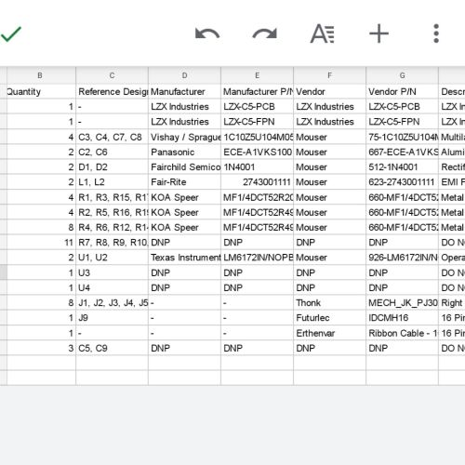The image size is (465, 465).
Task: Select the Texas Instruments manufacturer cell
Action: tap(185, 258)
